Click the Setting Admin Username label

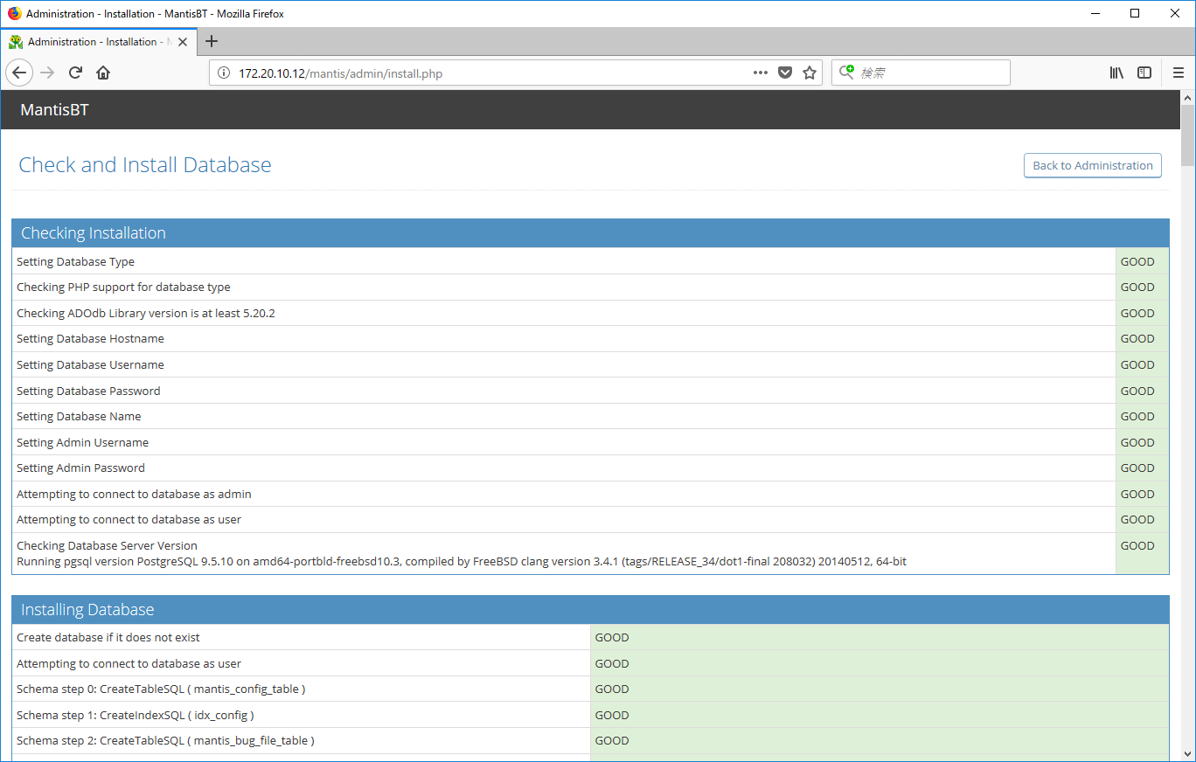[x=82, y=442]
